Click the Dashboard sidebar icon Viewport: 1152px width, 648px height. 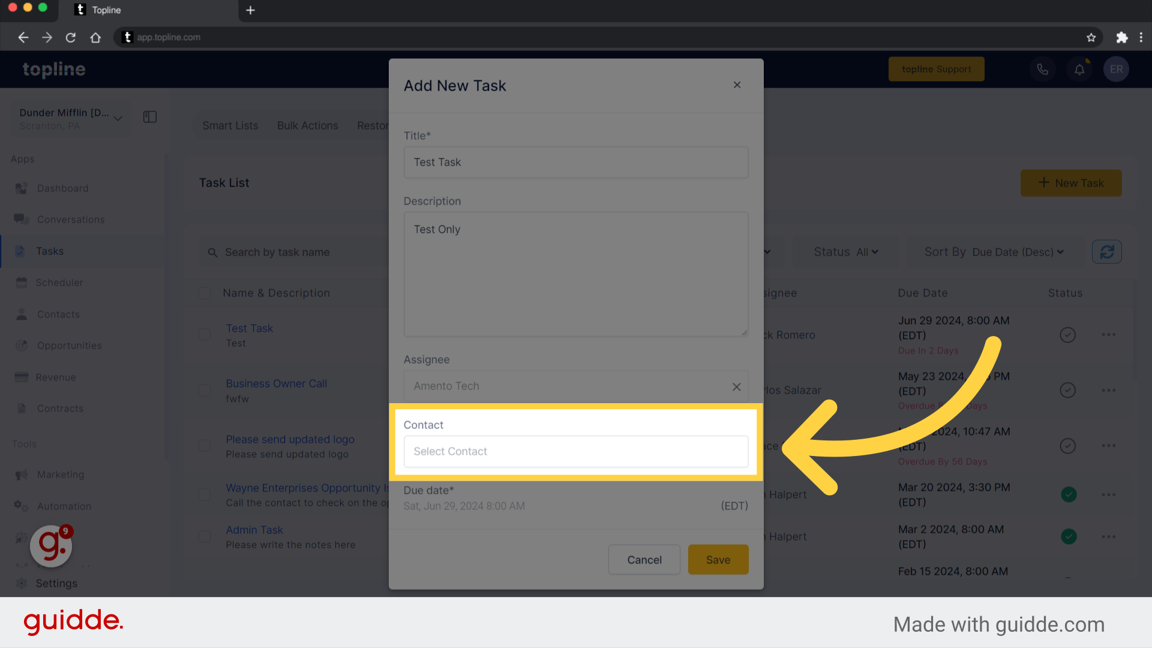pos(21,188)
